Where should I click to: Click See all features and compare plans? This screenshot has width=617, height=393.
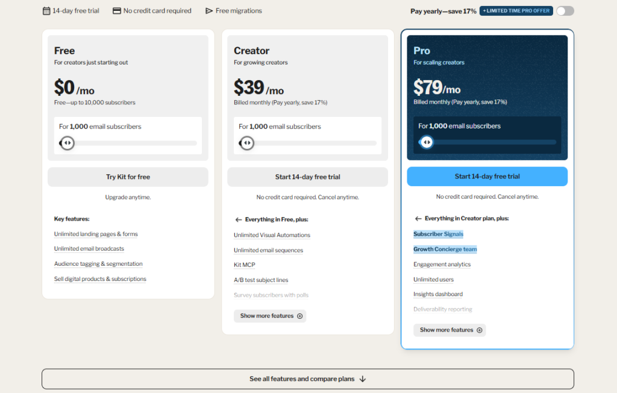308,379
